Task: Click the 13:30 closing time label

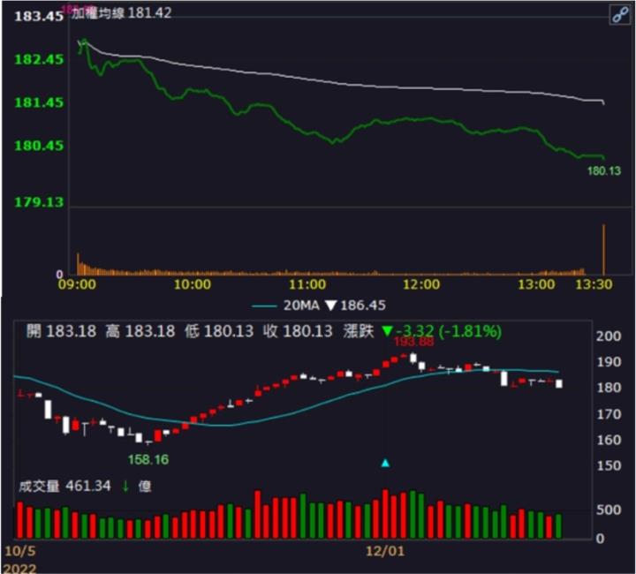Action: pyautogui.click(x=594, y=284)
